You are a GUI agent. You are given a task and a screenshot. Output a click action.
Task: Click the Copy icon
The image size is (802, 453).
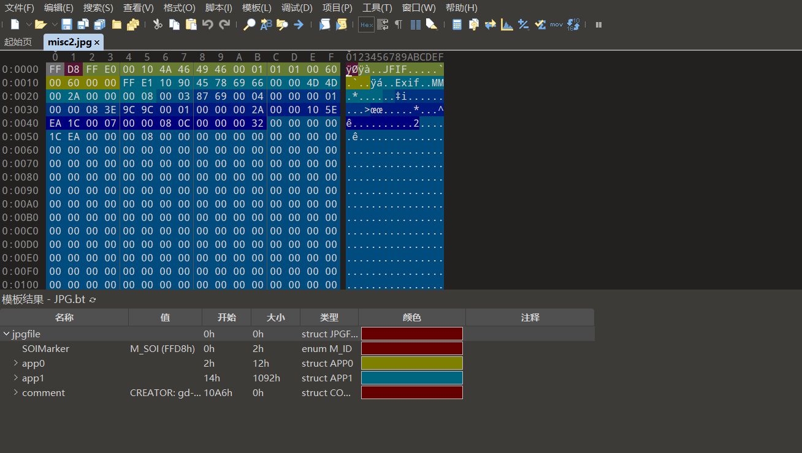tap(175, 24)
